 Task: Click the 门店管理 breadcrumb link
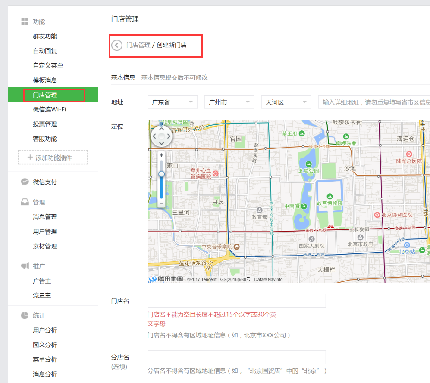138,45
